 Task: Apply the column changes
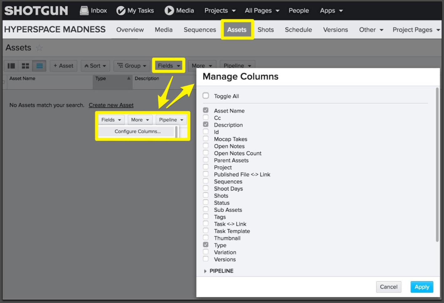(x=421, y=287)
